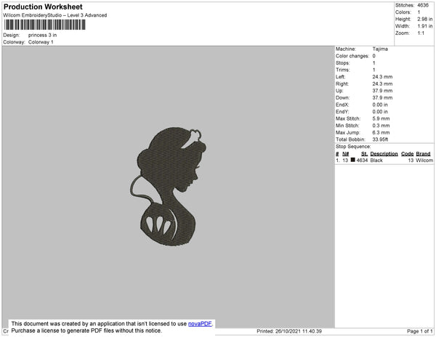436x337 pixels.
Task: Click the Width value 1.91 in
Action: point(425,26)
